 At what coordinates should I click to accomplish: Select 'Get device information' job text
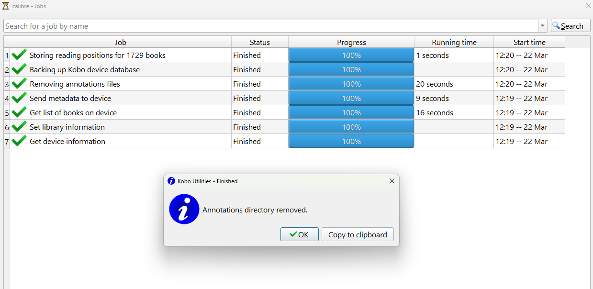67,141
